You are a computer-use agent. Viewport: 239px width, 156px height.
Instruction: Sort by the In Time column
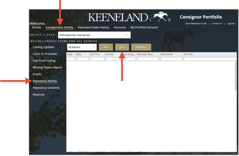pyautogui.click(x=113, y=54)
